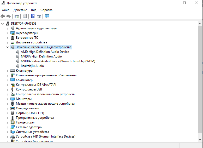Select NVIDIA Virtual Audio Device (Wave Extensible)
This screenshot has height=148, width=203.
[58, 61]
